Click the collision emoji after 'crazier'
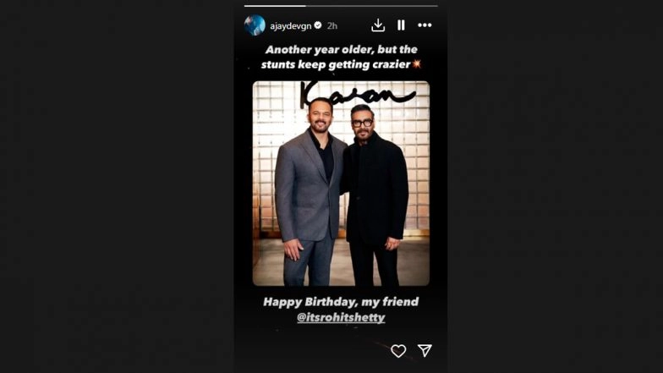This screenshot has height=373, width=663. (417, 64)
